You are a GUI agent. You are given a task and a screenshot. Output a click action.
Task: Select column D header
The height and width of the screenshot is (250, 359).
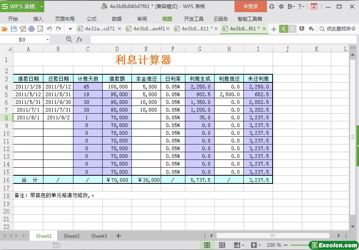pos(117,49)
